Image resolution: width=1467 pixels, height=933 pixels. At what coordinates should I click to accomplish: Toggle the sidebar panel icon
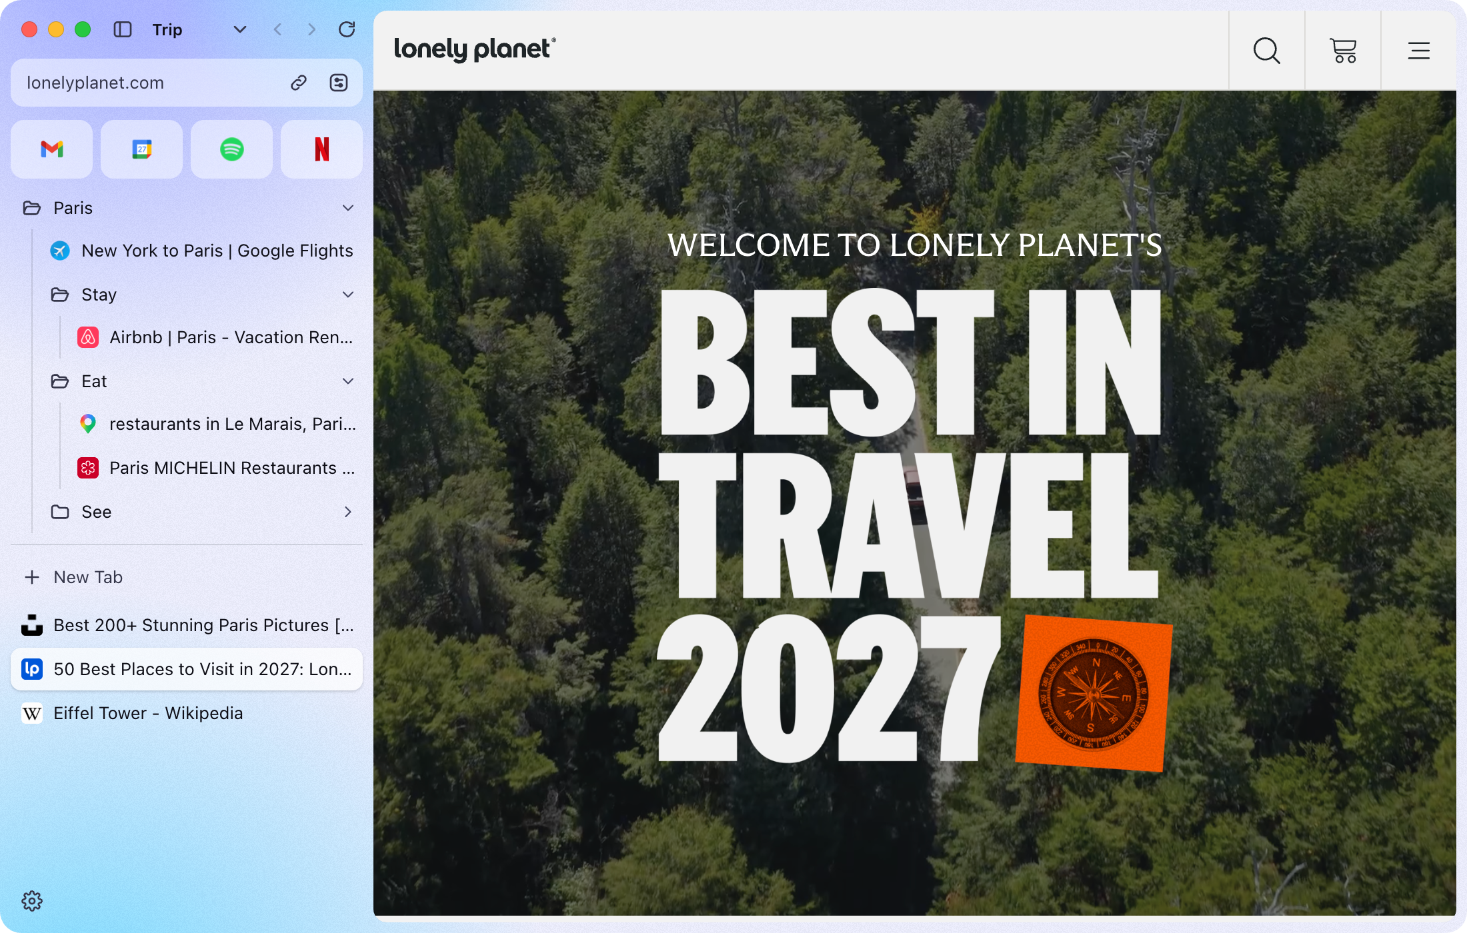coord(123,29)
